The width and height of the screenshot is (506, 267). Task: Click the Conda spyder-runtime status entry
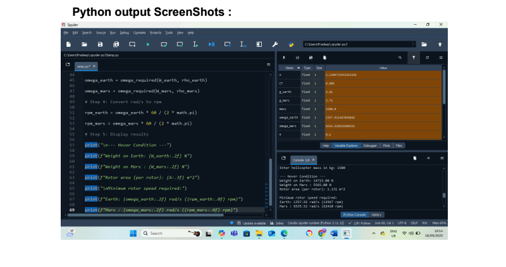(316, 223)
